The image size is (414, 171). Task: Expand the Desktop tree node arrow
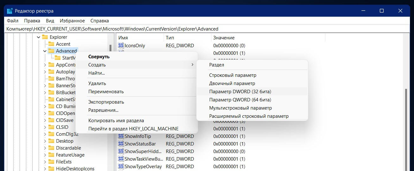(x=45, y=141)
